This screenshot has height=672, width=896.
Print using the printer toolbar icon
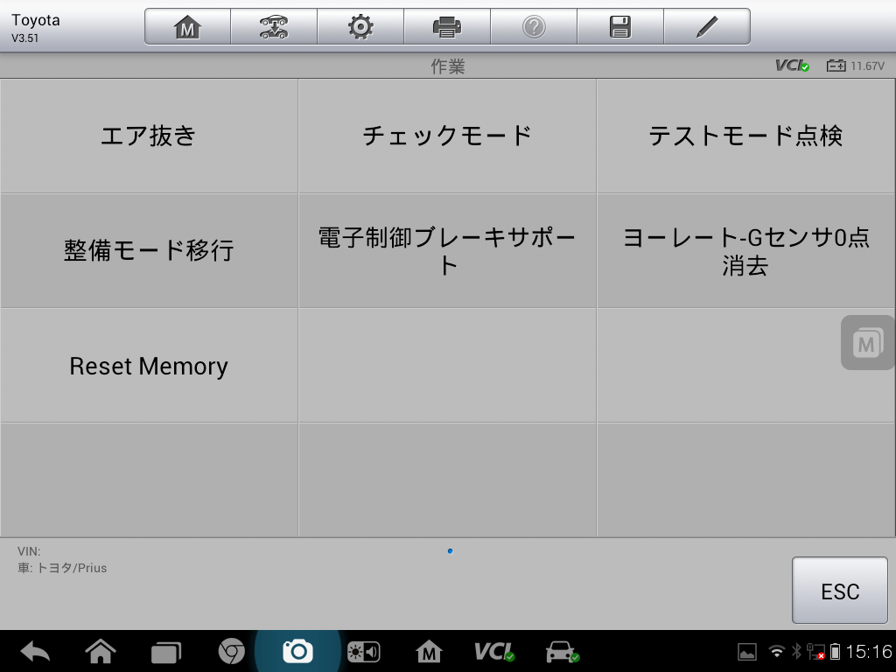(447, 27)
